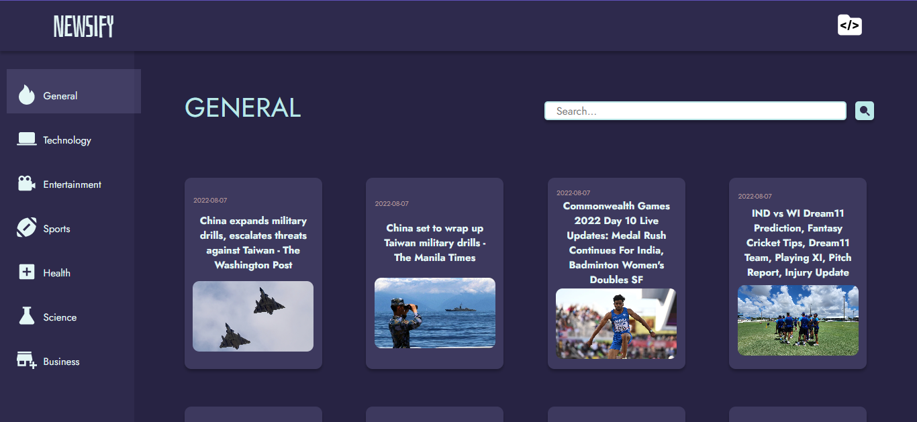The width and height of the screenshot is (917, 422).
Task: Click date 2022-08-07 on Commonwealth Games card
Action: tap(573, 193)
